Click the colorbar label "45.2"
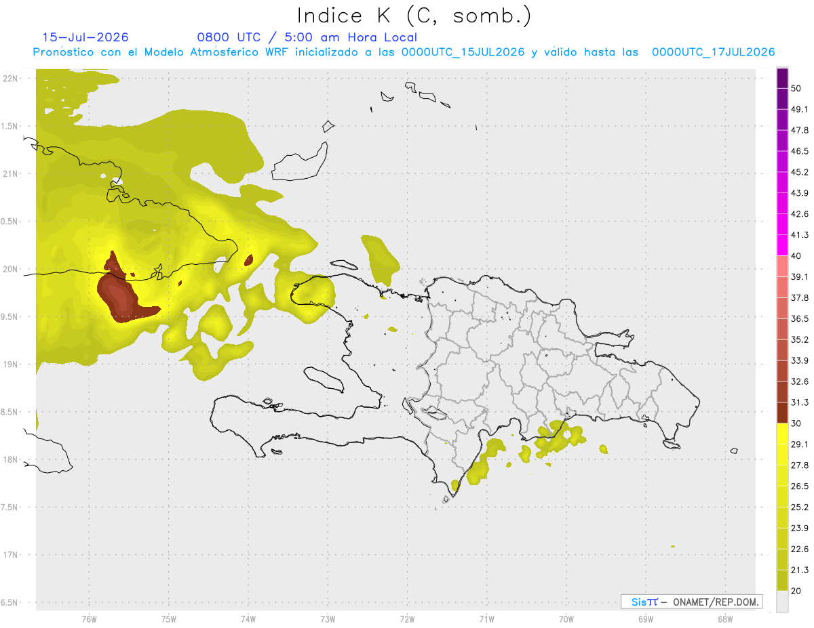Screen dimensions: 814x628 point(800,172)
